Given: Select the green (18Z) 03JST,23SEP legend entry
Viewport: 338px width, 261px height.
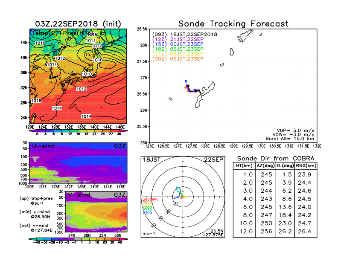Looking at the screenshot, I should [178, 49].
